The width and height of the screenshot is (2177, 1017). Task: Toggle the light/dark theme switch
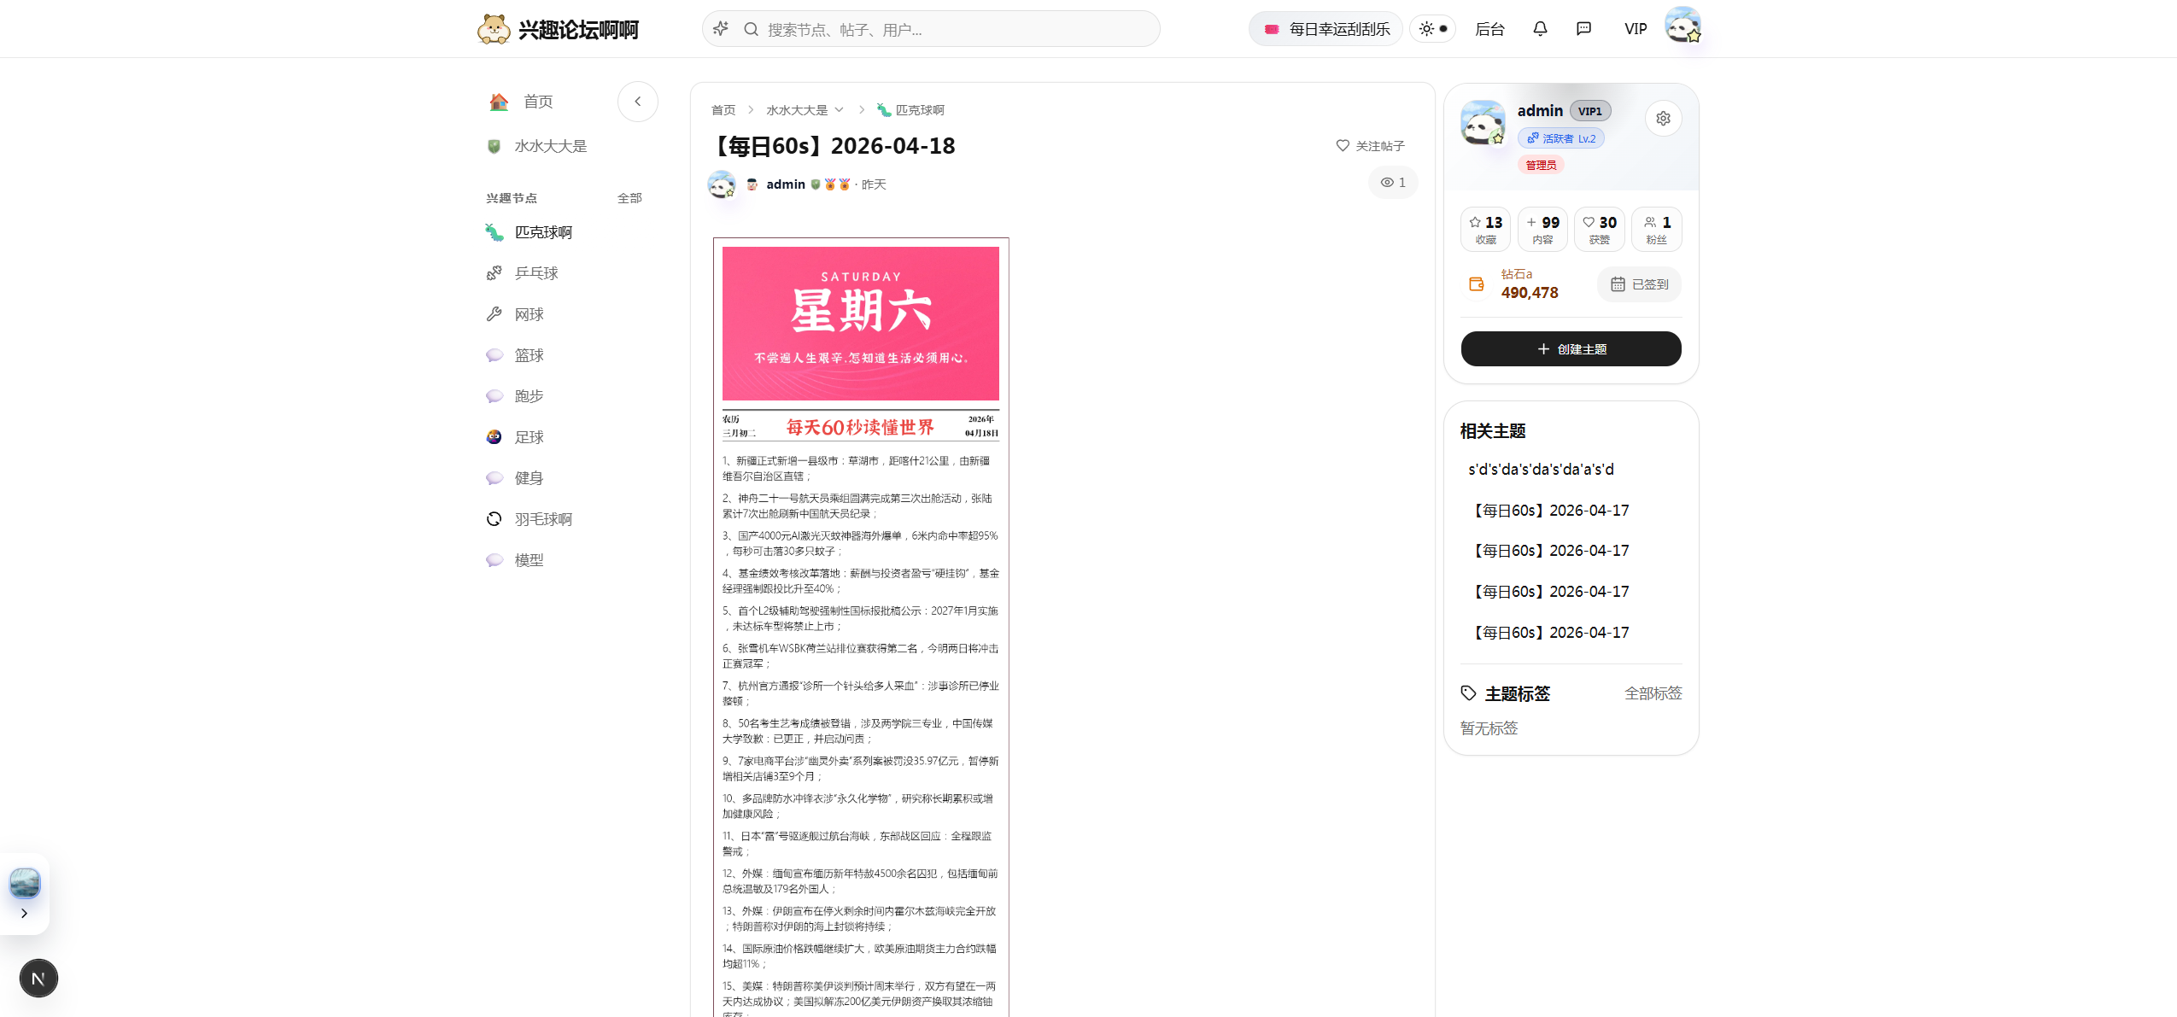1433,29
